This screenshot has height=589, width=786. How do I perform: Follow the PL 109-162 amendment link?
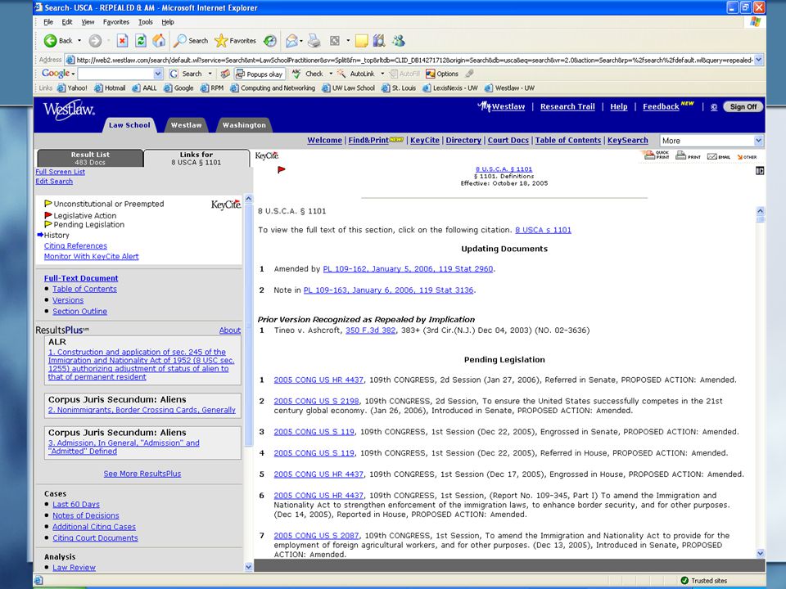[408, 269]
